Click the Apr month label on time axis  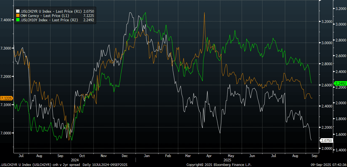click(x=209, y=156)
